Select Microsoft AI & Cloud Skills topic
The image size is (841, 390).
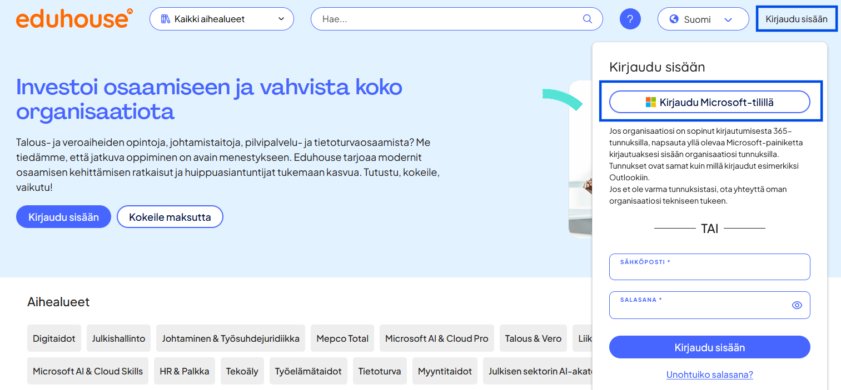pos(88,371)
